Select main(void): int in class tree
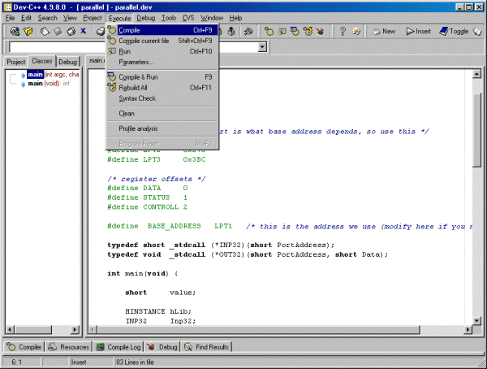The image size is (487, 369). pyautogui.click(x=49, y=84)
